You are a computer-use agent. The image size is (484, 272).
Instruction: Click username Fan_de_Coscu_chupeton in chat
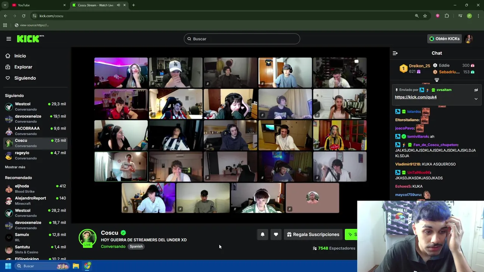[435, 145]
